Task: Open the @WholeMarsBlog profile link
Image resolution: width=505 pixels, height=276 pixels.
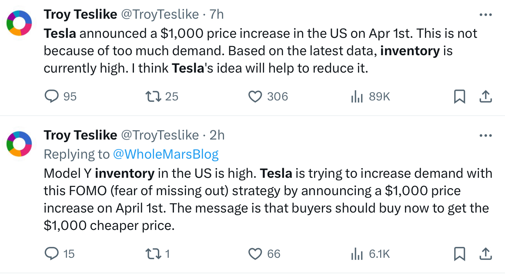Action: (166, 154)
